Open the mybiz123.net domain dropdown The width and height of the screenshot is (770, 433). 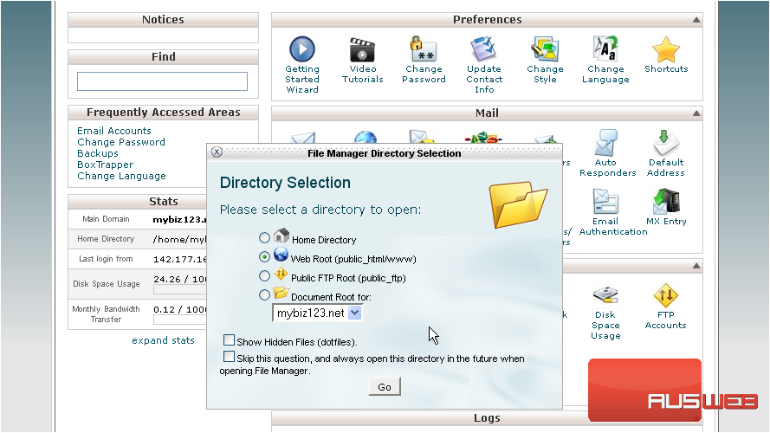(317, 313)
